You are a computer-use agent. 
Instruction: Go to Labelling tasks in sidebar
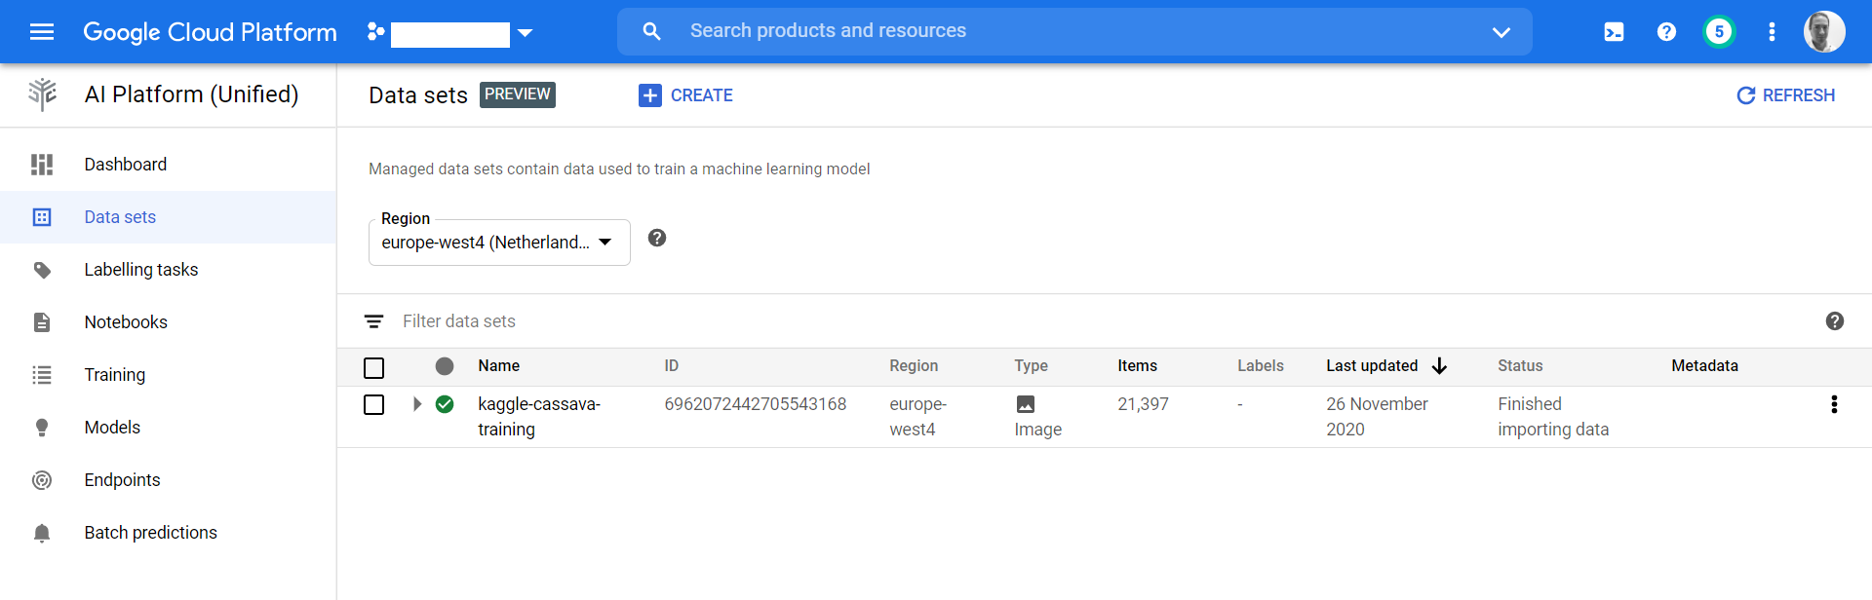click(141, 270)
